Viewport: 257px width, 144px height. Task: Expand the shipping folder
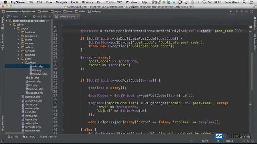(18, 55)
